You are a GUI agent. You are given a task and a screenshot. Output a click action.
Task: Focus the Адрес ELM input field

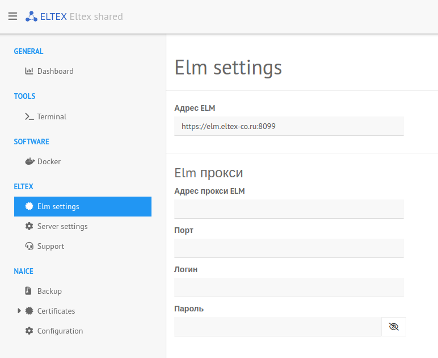[289, 126]
